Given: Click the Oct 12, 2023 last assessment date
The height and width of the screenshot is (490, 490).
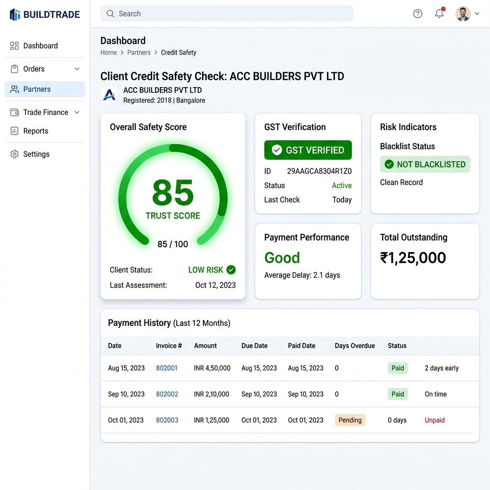Looking at the screenshot, I should tap(215, 285).
